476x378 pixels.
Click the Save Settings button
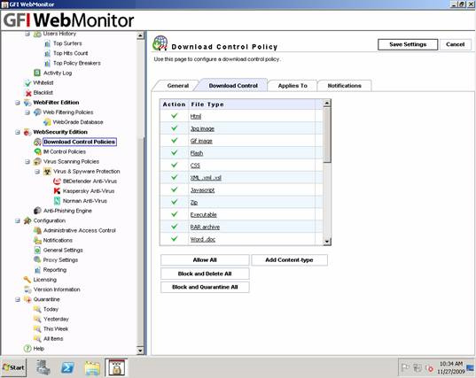click(x=408, y=44)
